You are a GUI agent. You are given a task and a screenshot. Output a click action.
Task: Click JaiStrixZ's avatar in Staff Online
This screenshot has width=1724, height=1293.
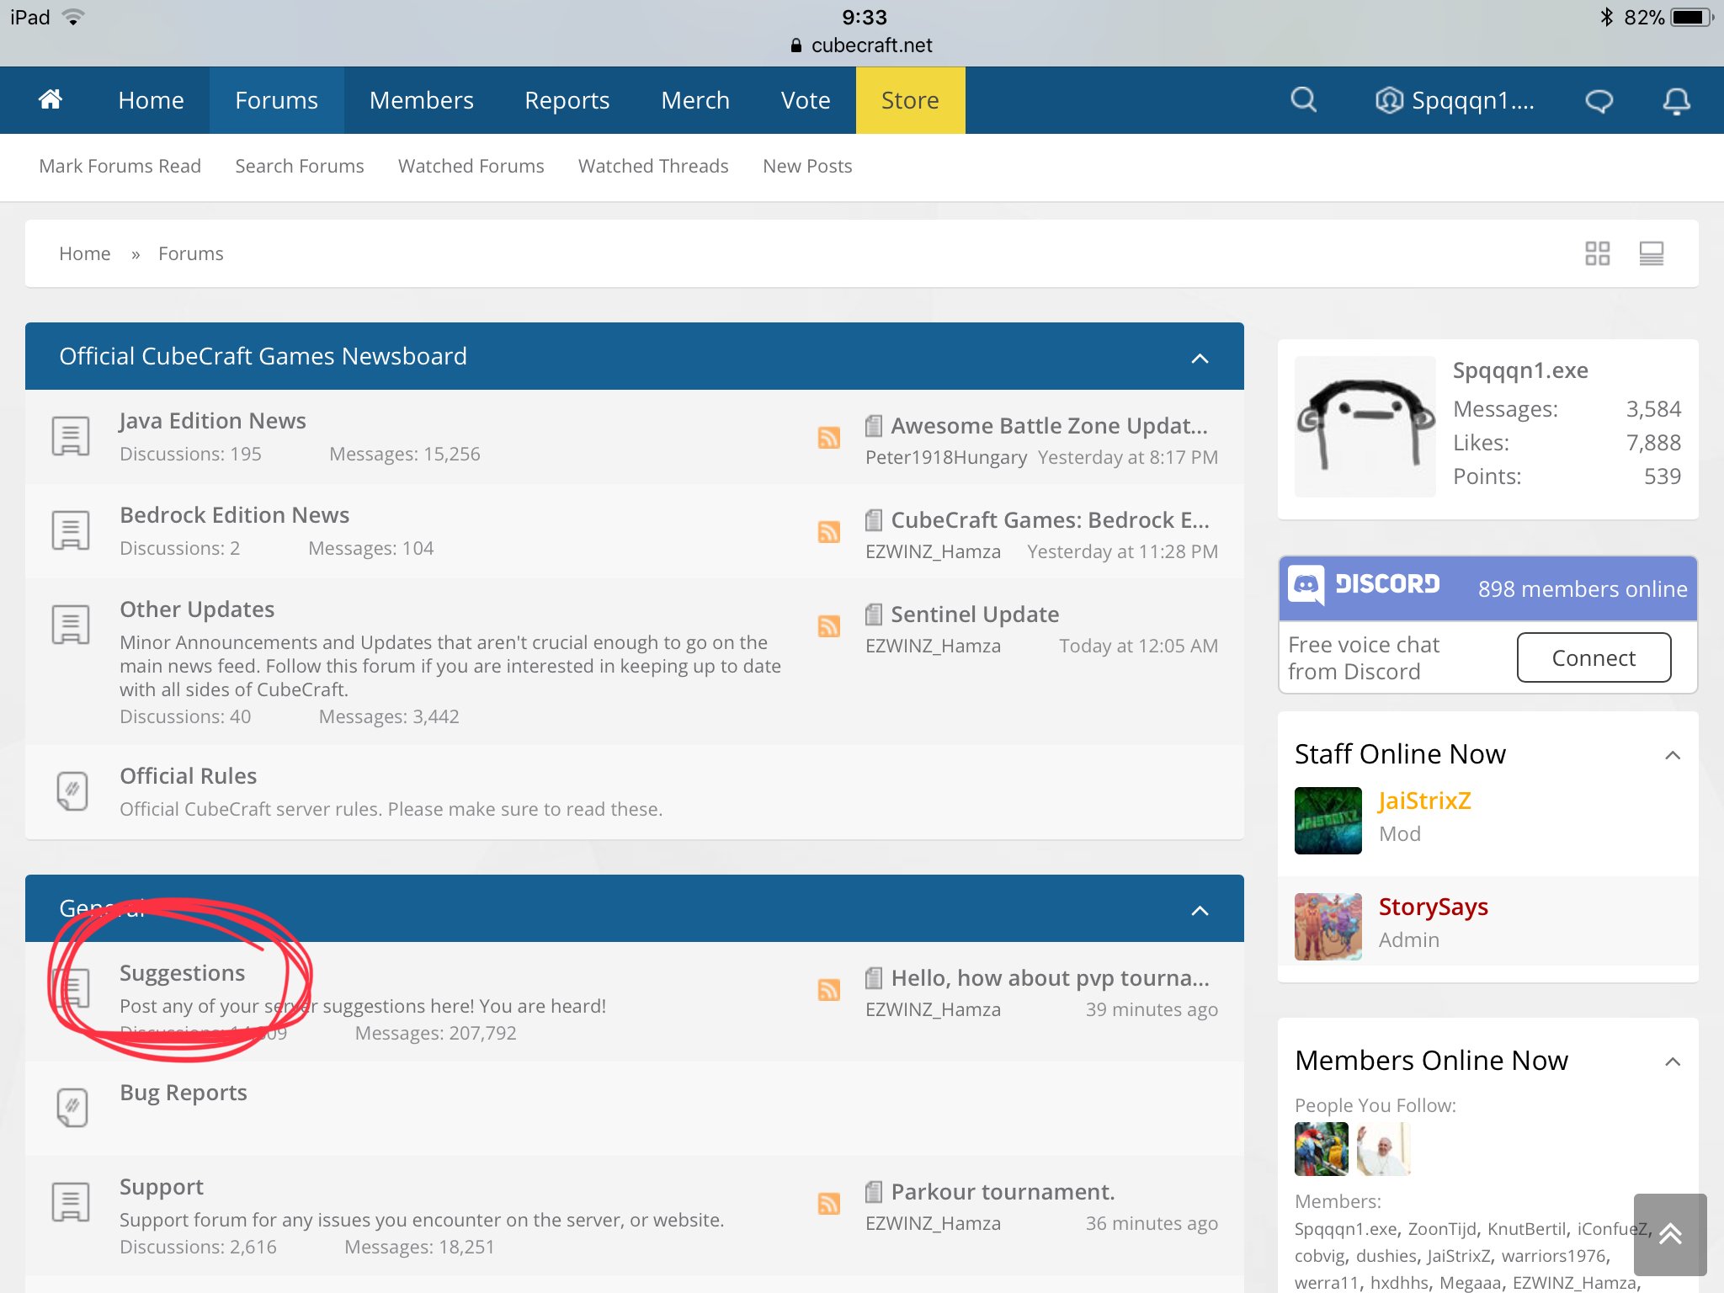coord(1328,820)
